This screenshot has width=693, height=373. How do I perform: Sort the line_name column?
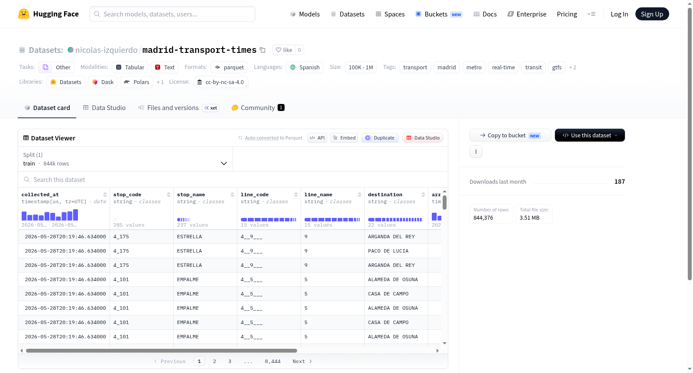(x=359, y=195)
